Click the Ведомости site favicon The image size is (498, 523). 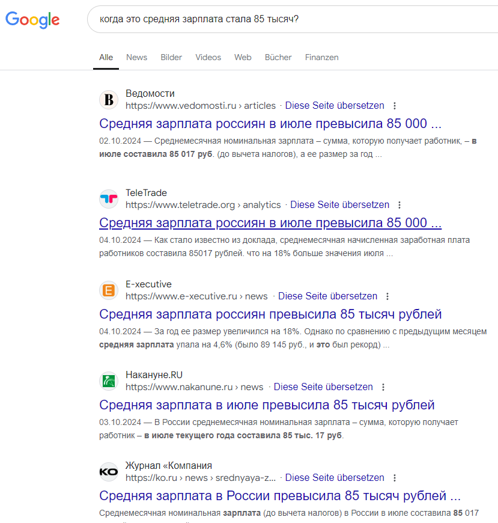[109, 100]
